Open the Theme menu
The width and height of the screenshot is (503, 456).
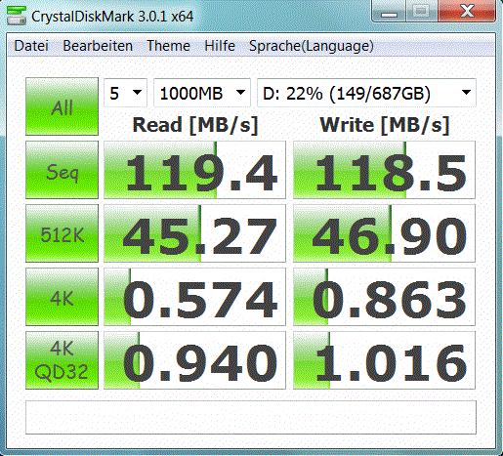(168, 46)
